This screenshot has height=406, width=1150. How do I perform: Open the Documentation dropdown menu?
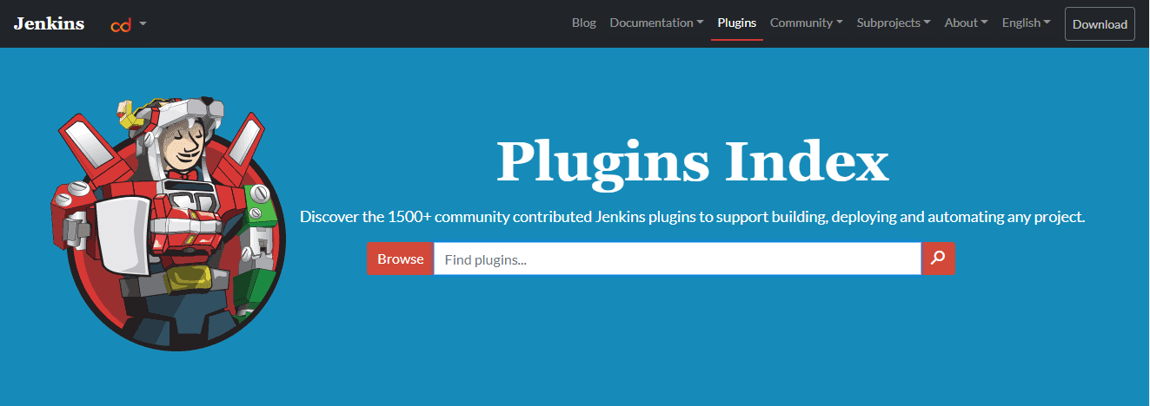[655, 23]
